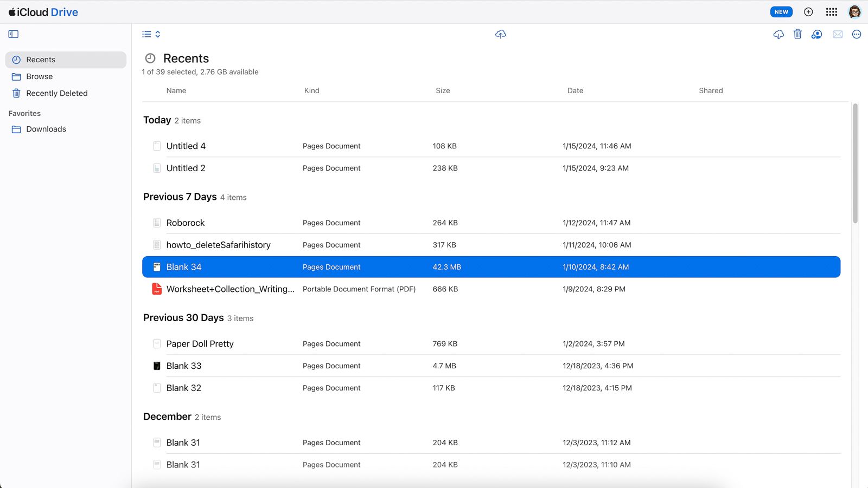Click the upload to iCloud icon
The height and width of the screenshot is (488, 868).
[501, 34]
